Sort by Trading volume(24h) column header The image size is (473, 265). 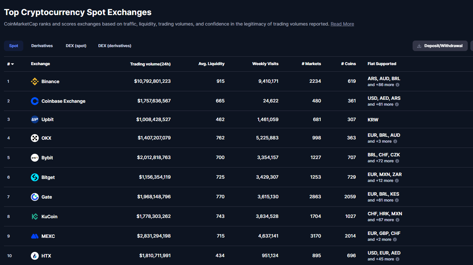click(150, 64)
